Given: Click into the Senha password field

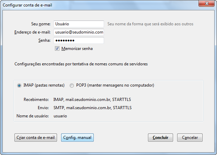Looking at the screenshot, I should click(x=79, y=40).
